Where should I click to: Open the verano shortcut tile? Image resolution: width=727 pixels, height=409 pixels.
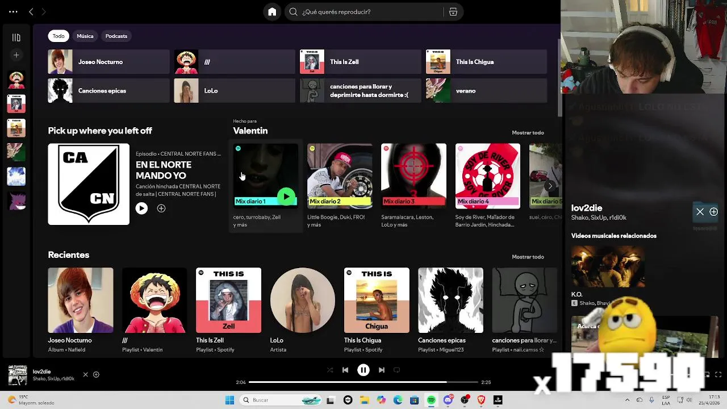(486, 91)
